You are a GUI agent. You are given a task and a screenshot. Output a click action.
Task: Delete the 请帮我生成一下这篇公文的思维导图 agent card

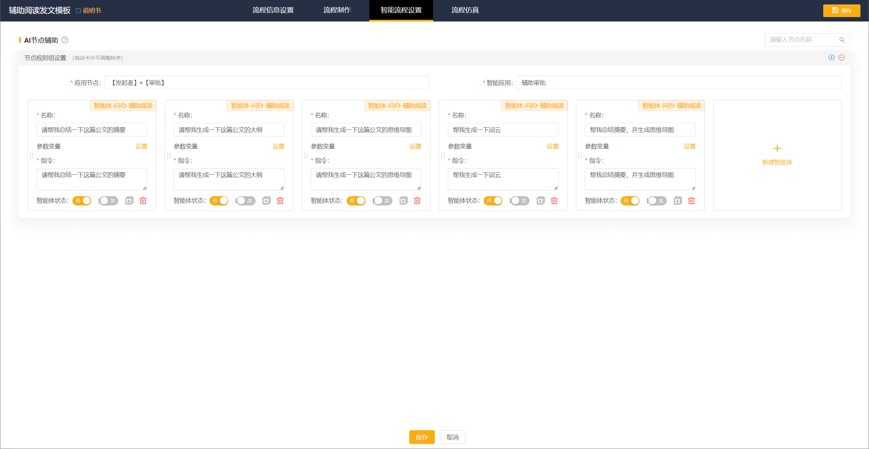(x=417, y=201)
